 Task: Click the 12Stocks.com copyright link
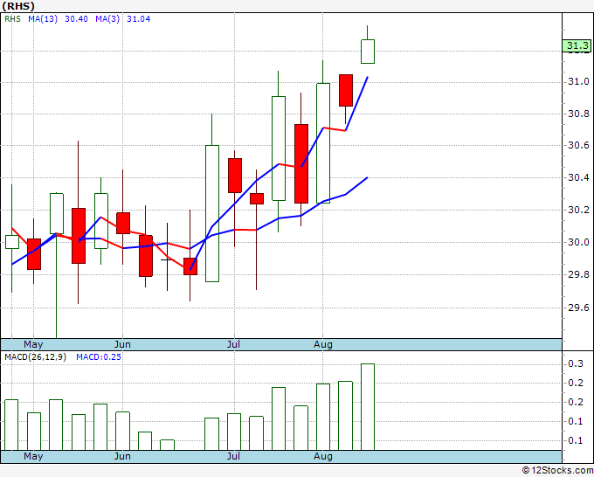click(x=557, y=471)
